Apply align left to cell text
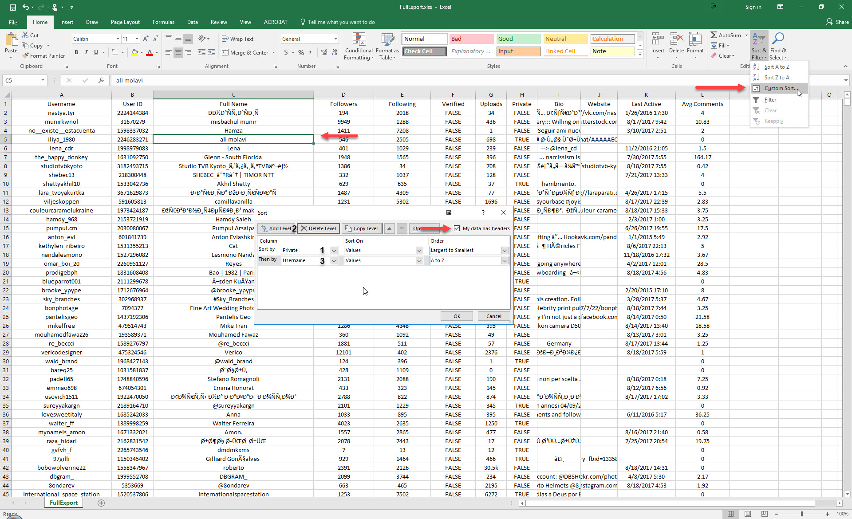 [169, 52]
